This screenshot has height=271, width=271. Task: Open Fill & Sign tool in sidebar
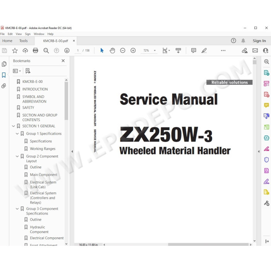(x=266, y=182)
